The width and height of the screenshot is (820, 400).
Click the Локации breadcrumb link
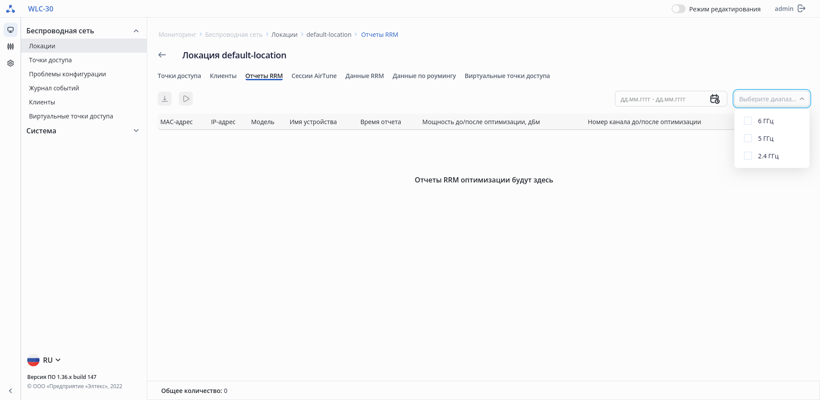pos(285,35)
